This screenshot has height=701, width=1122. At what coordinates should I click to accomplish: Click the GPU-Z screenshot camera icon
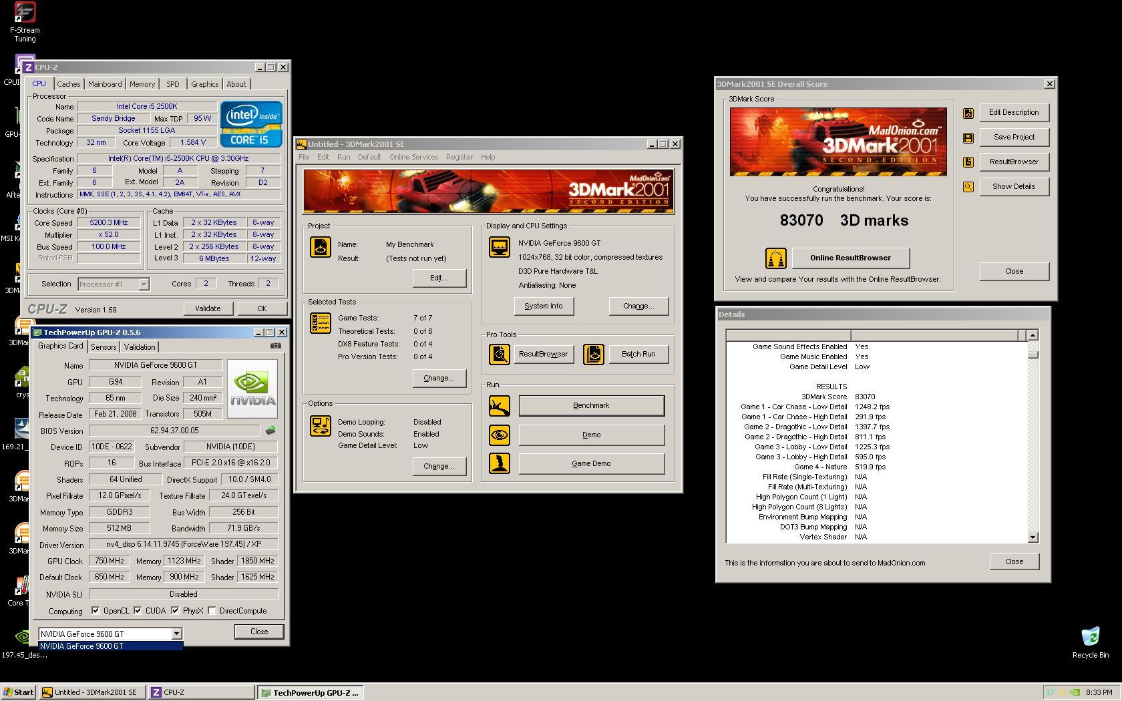[x=275, y=346]
